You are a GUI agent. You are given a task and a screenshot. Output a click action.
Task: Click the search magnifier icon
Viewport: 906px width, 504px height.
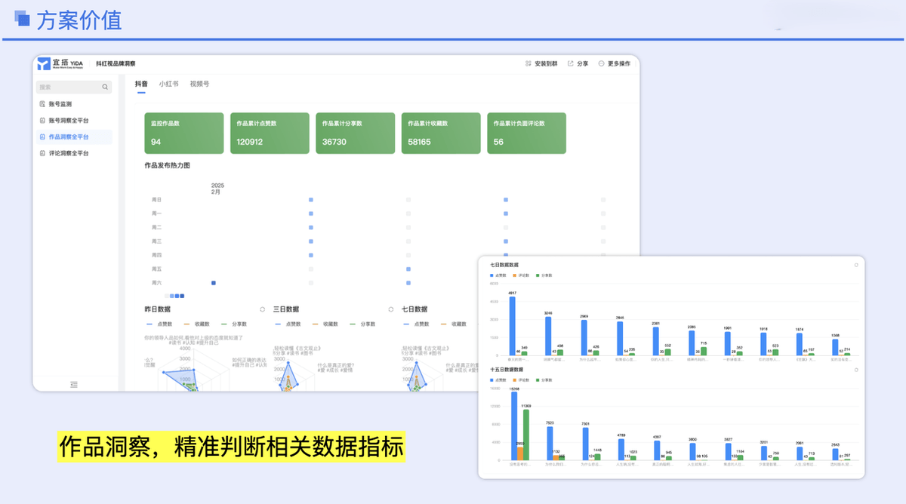pyautogui.click(x=105, y=87)
